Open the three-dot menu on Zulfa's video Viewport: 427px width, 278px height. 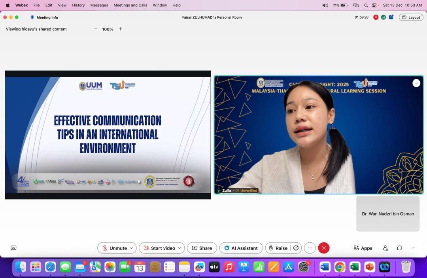(x=416, y=83)
